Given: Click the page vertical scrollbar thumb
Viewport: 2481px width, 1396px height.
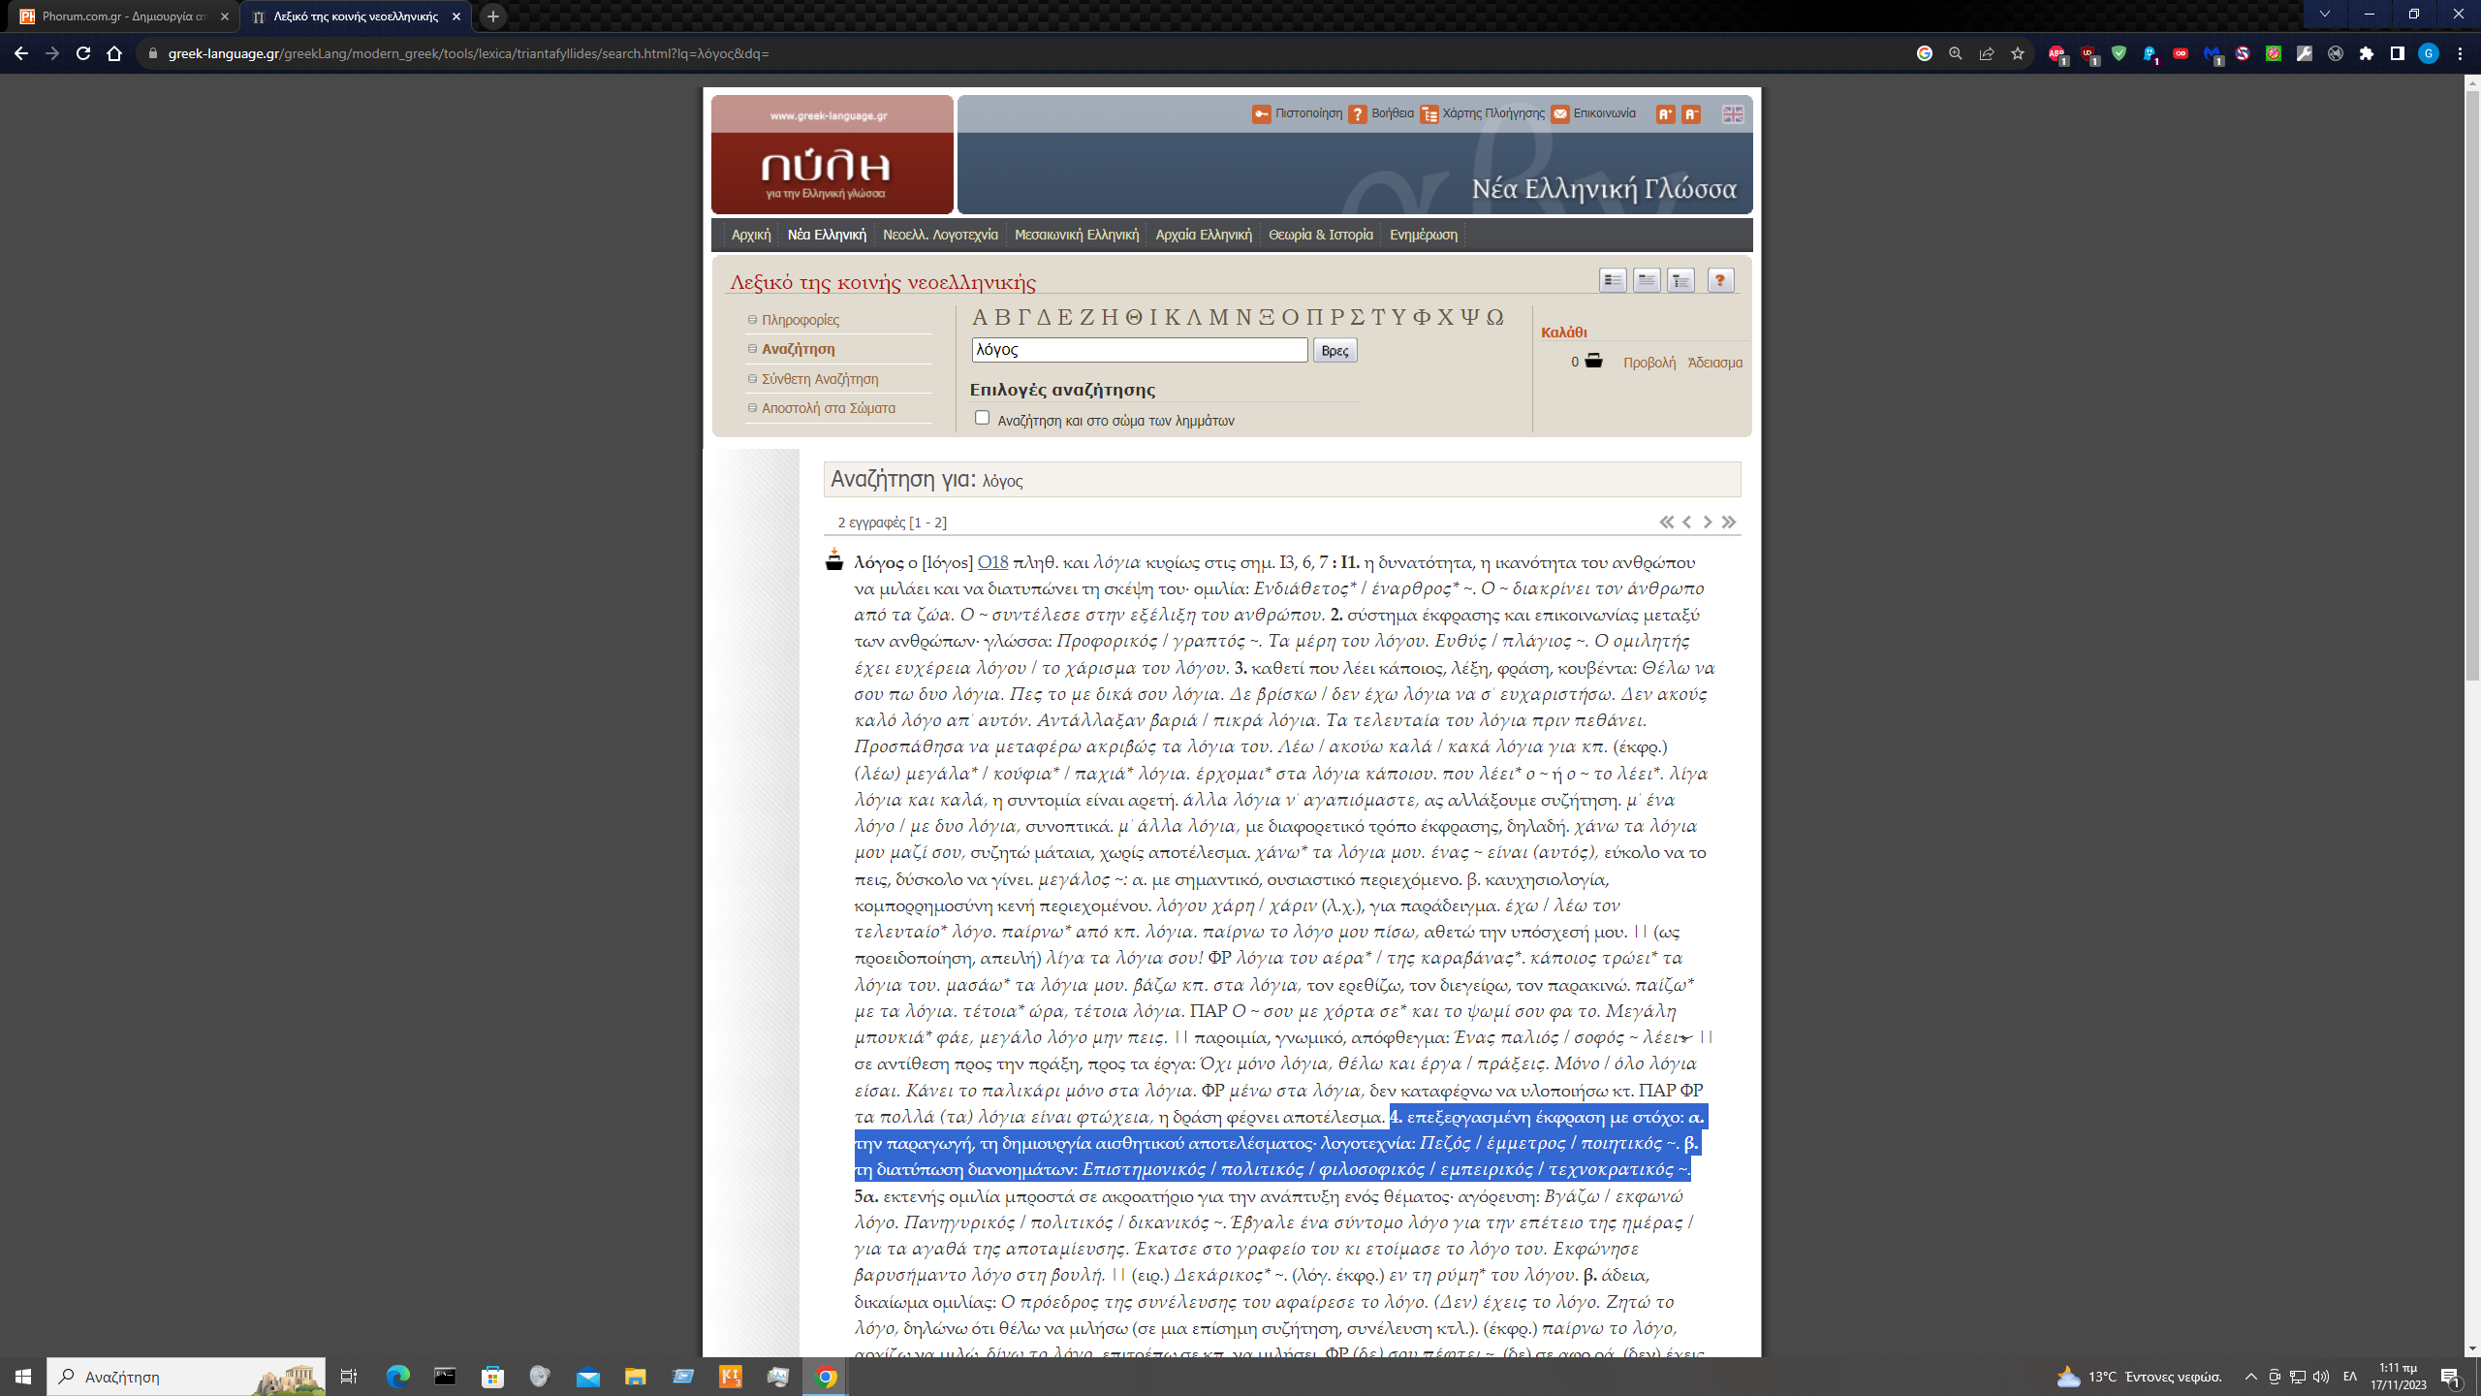Looking at the screenshot, I should (x=2471, y=388).
